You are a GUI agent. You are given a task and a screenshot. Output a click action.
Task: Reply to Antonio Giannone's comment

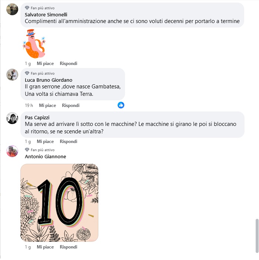pyautogui.click(x=68, y=247)
